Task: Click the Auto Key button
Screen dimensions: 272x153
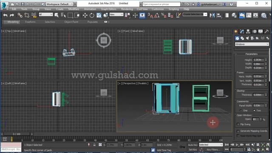Action: 193,144
